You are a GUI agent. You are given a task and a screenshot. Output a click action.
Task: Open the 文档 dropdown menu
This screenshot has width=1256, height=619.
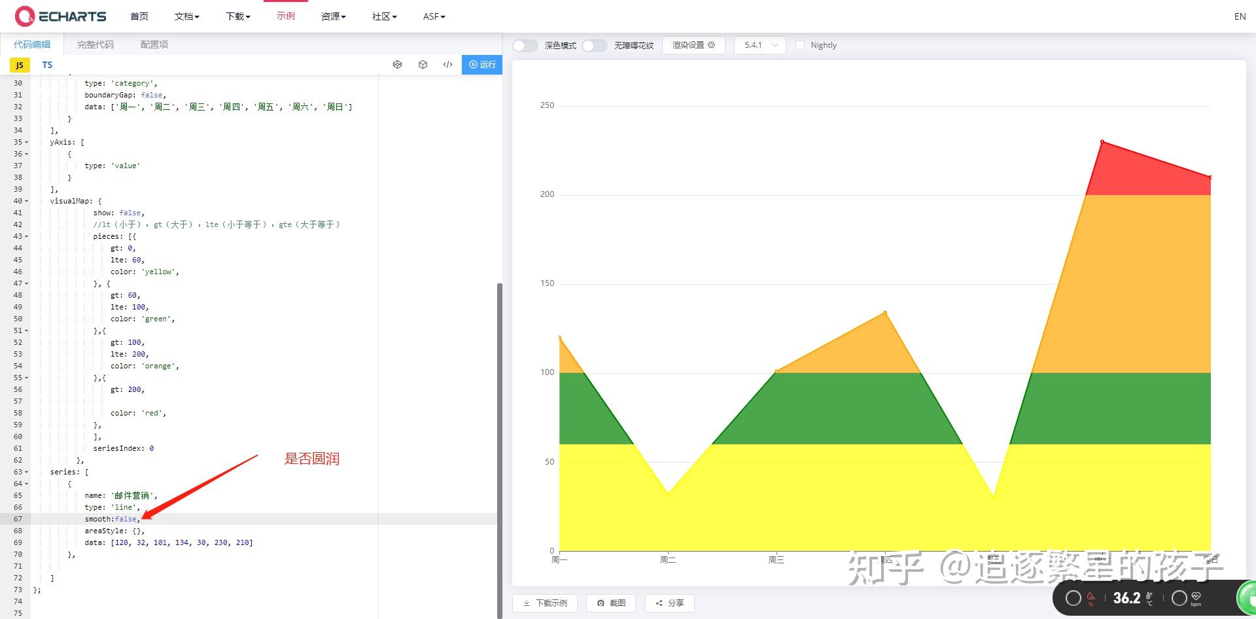click(x=186, y=16)
